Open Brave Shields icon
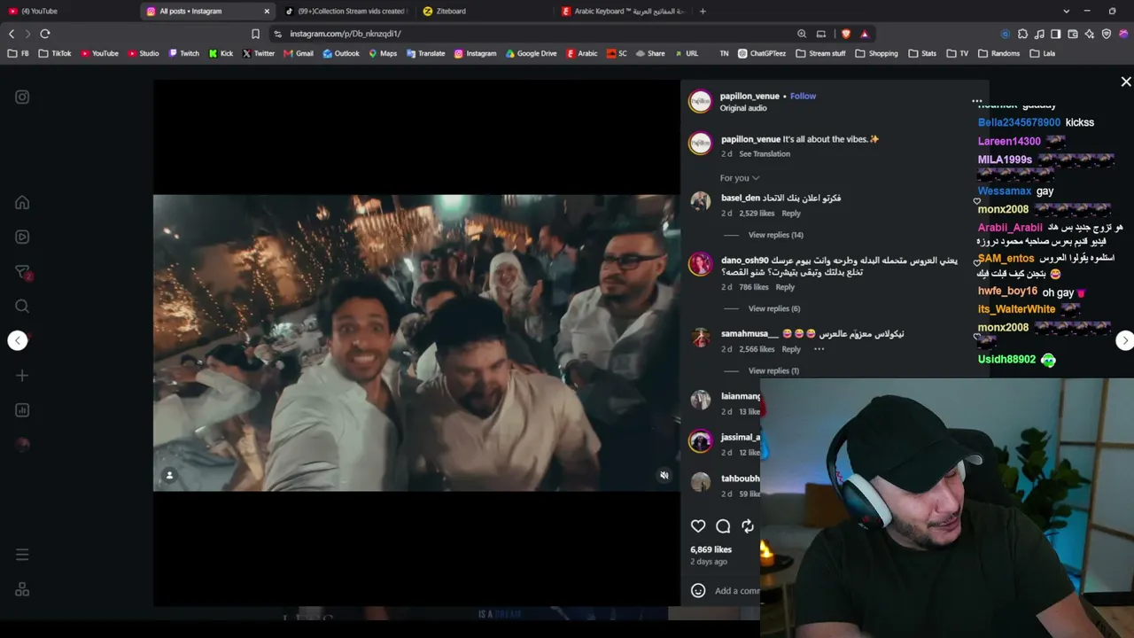This screenshot has width=1134, height=638. point(846,34)
